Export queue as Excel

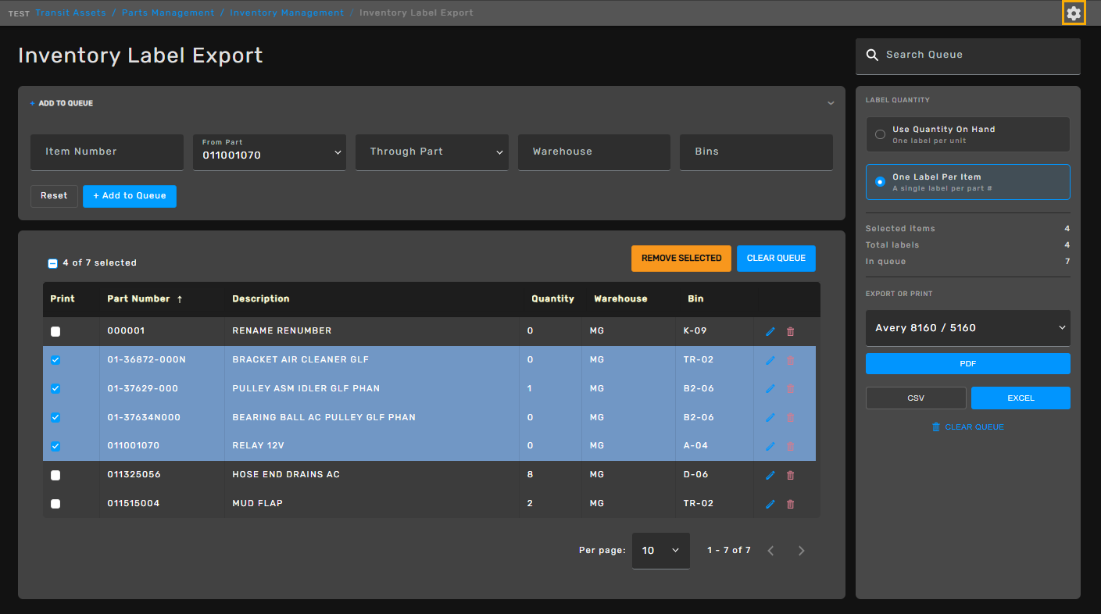[x=1021, y=398]
